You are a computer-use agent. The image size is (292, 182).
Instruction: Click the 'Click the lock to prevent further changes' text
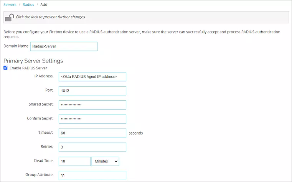click(x=50, y=17)
